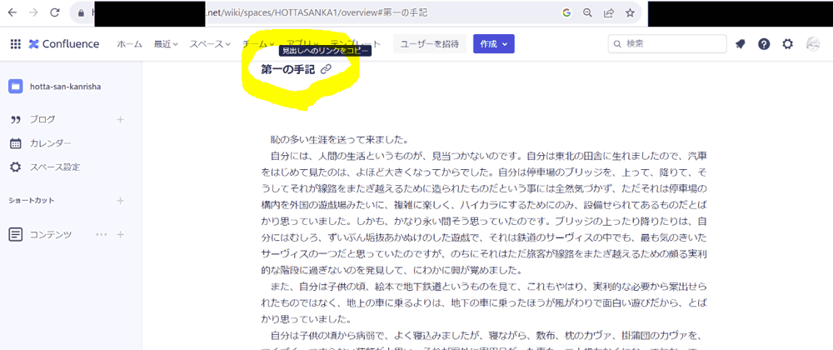Click the コンテンツ page icon
The width and height of the screenshot is (833, 350).
(x=15, y=234)
